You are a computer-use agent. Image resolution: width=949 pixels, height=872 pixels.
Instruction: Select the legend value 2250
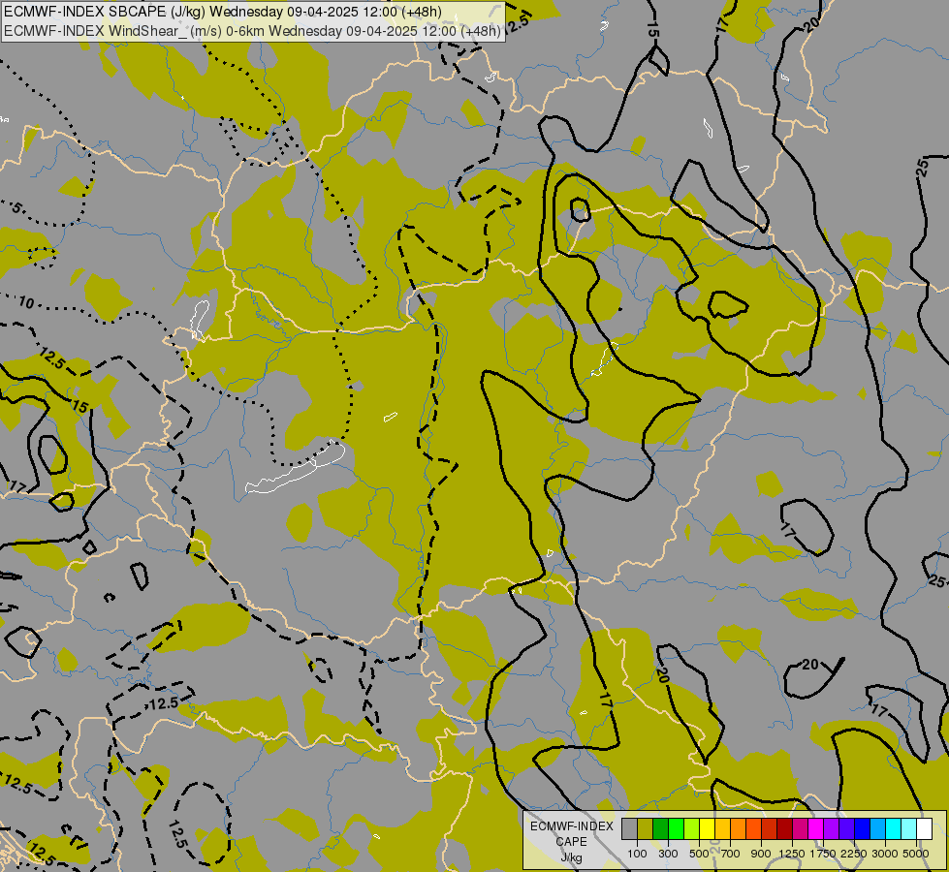pos(853,854)
